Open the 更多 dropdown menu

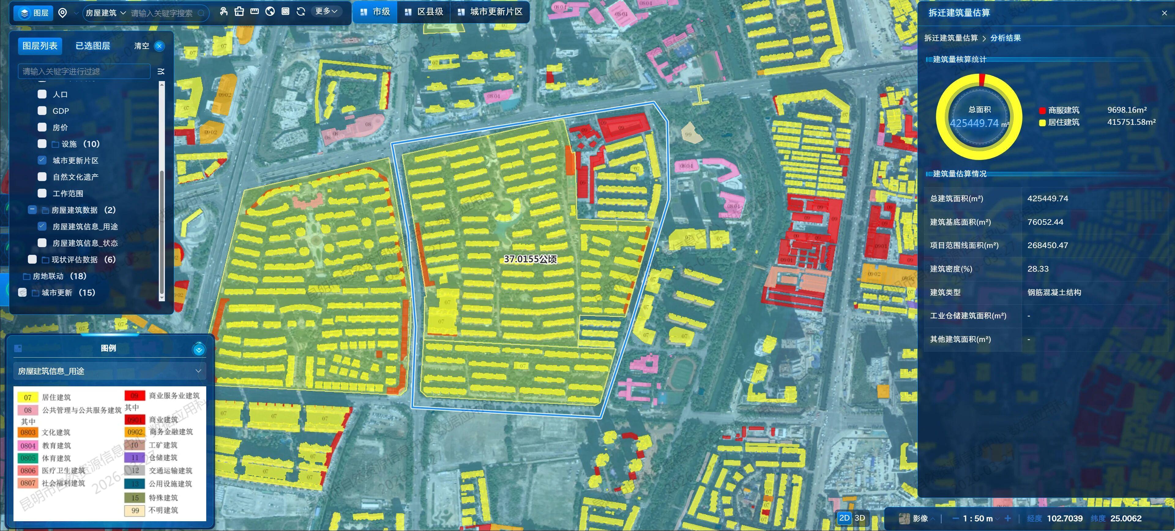click(326, 11)
